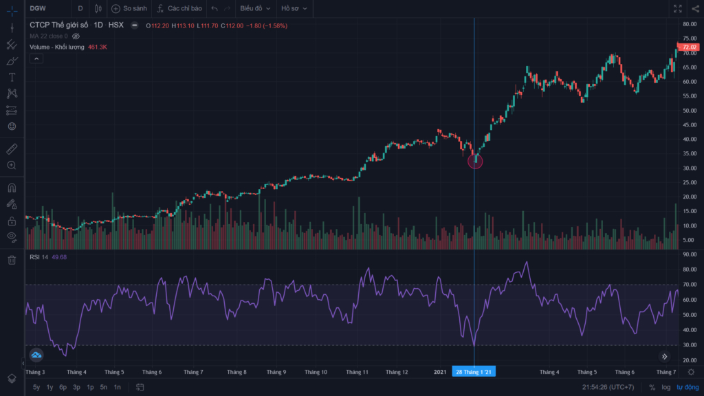
Task: Click the minus icon beside HSX
Action: tap(134, 25)
